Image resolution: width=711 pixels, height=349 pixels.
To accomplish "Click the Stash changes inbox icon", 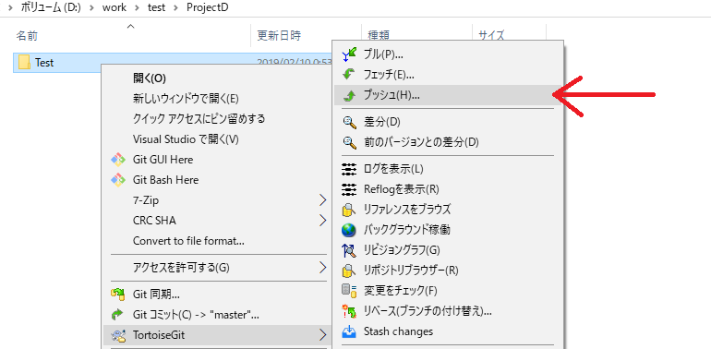I will (349, 331).
